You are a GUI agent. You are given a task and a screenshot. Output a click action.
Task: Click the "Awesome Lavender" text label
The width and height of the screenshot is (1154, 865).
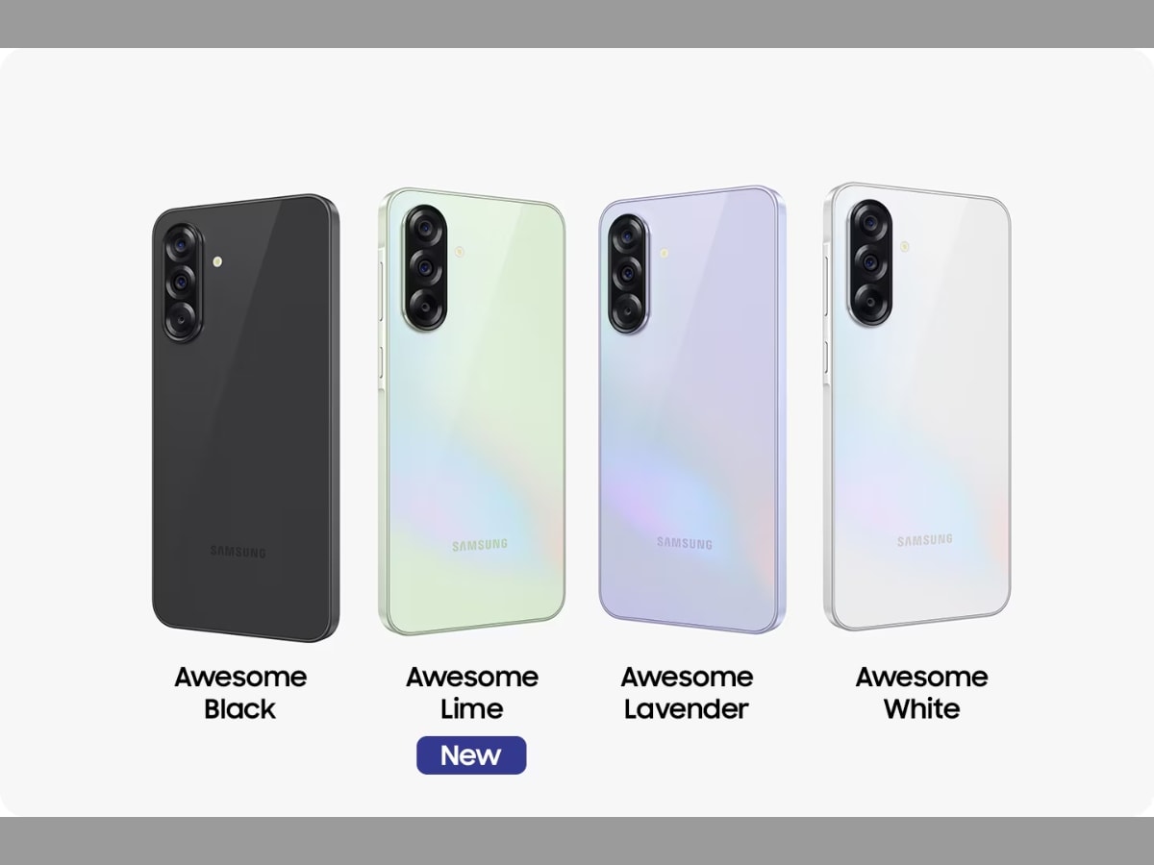tap(686, 693)
